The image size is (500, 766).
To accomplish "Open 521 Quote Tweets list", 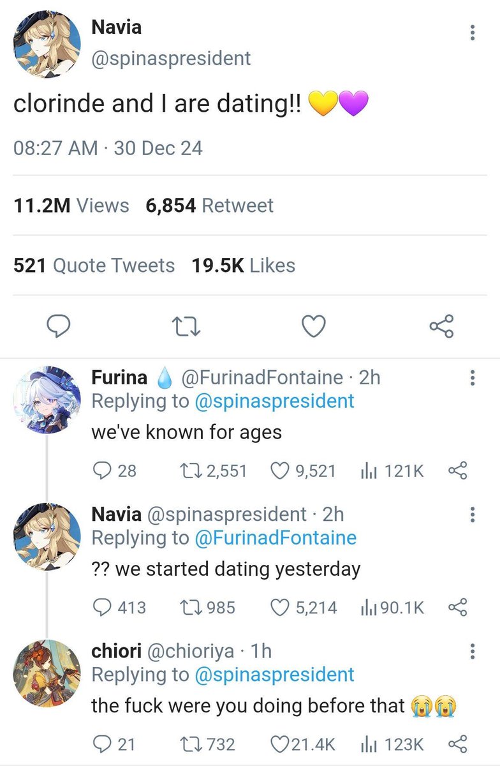I will [94, 266].
